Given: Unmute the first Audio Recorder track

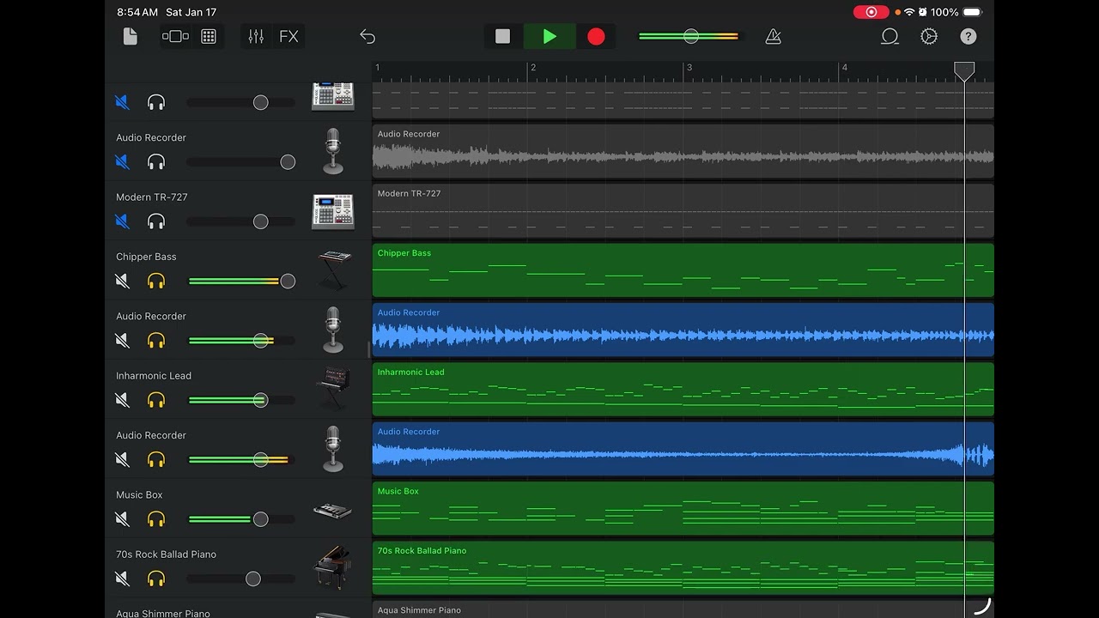Looking at the screenshot, I should (x=122, y=161).
